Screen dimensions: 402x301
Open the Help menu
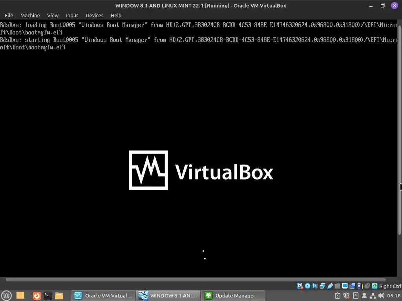(x=116, y=15)
